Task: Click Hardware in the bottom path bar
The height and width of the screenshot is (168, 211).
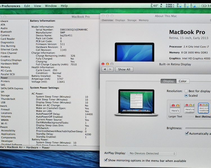Action: pyautogui.click(x=32, y=148)
